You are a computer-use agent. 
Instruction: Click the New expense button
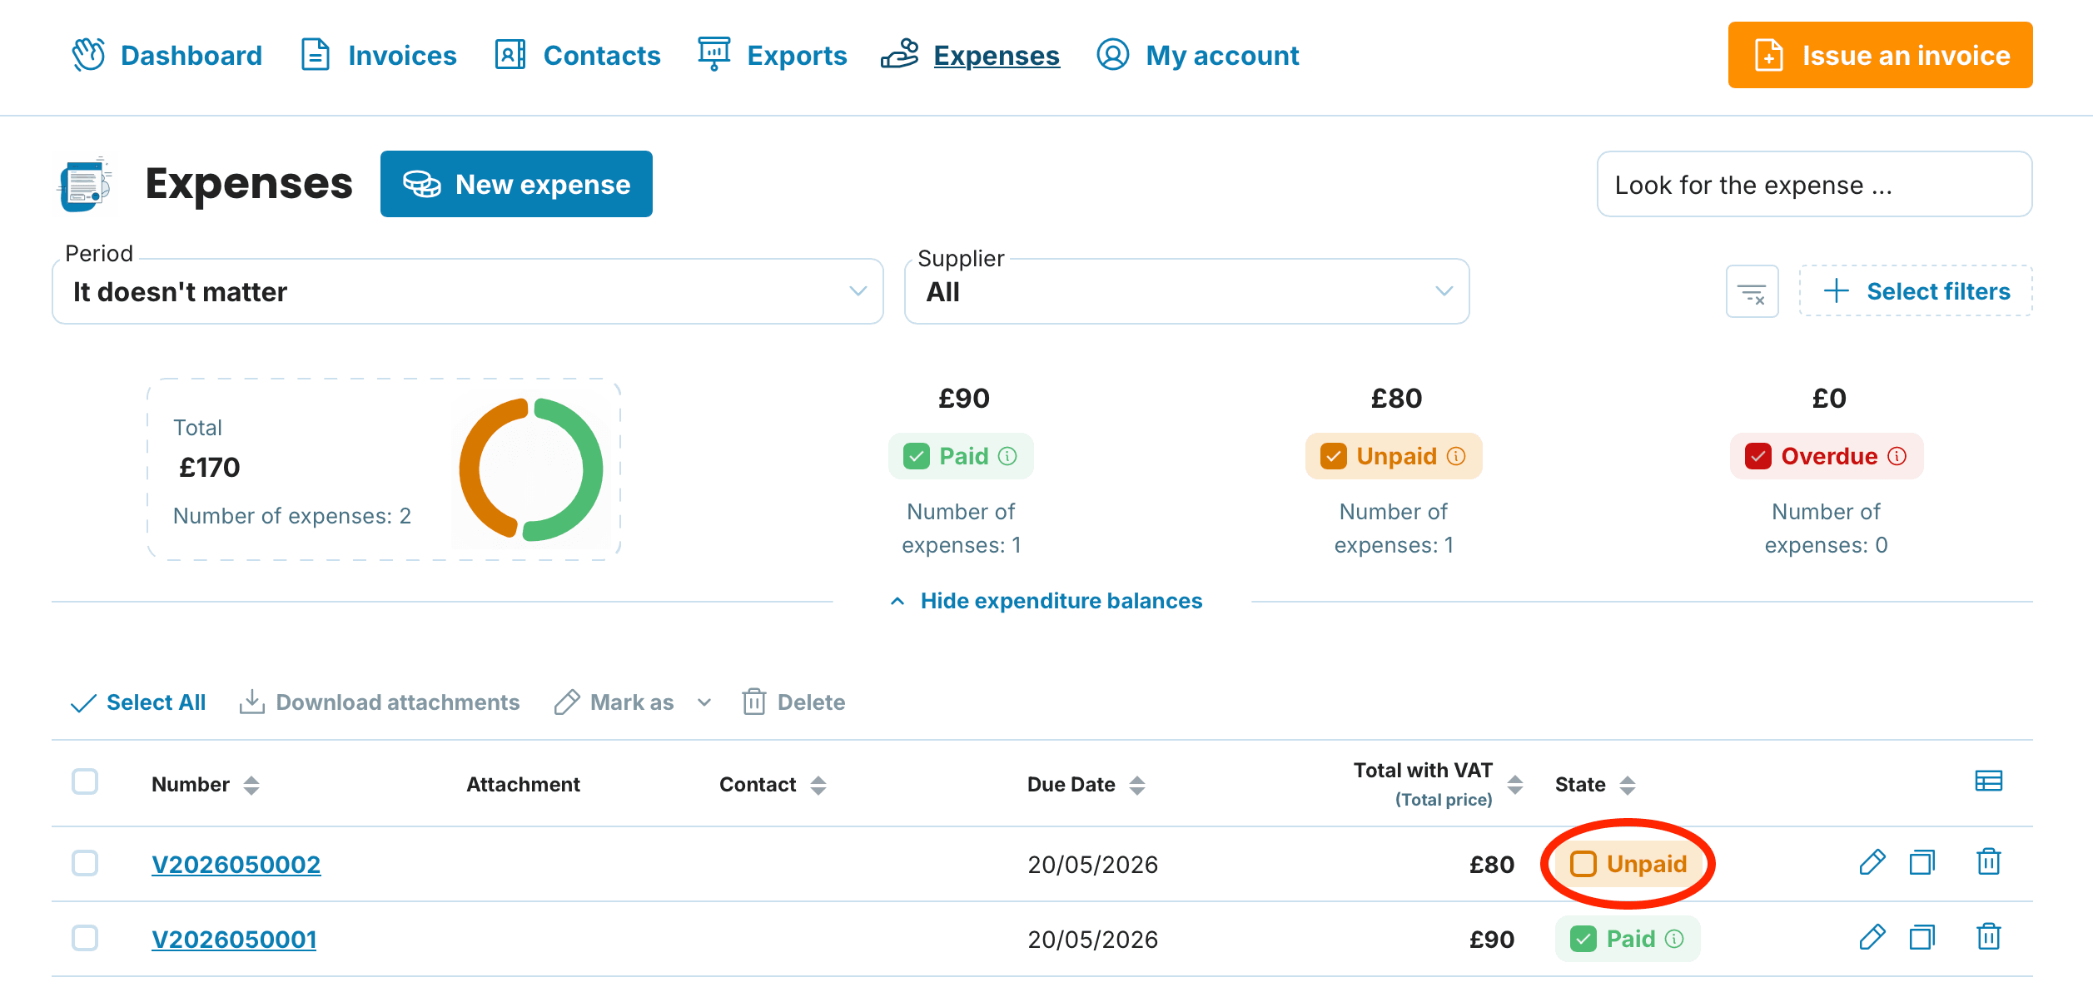pyautogui.click(x=516, y=184)
